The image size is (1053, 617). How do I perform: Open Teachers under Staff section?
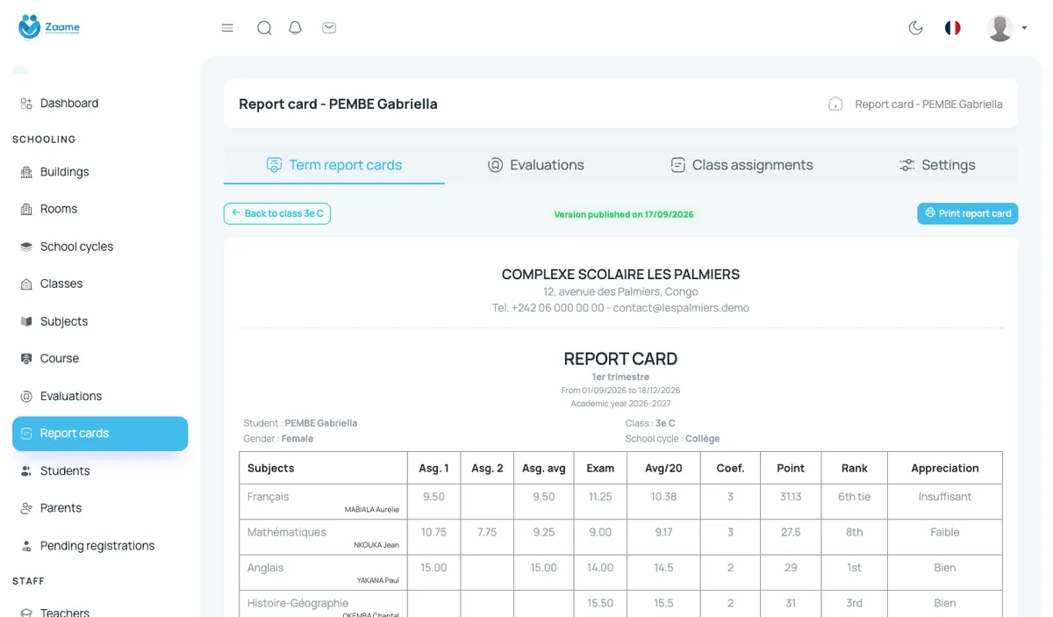pos(100,612)
